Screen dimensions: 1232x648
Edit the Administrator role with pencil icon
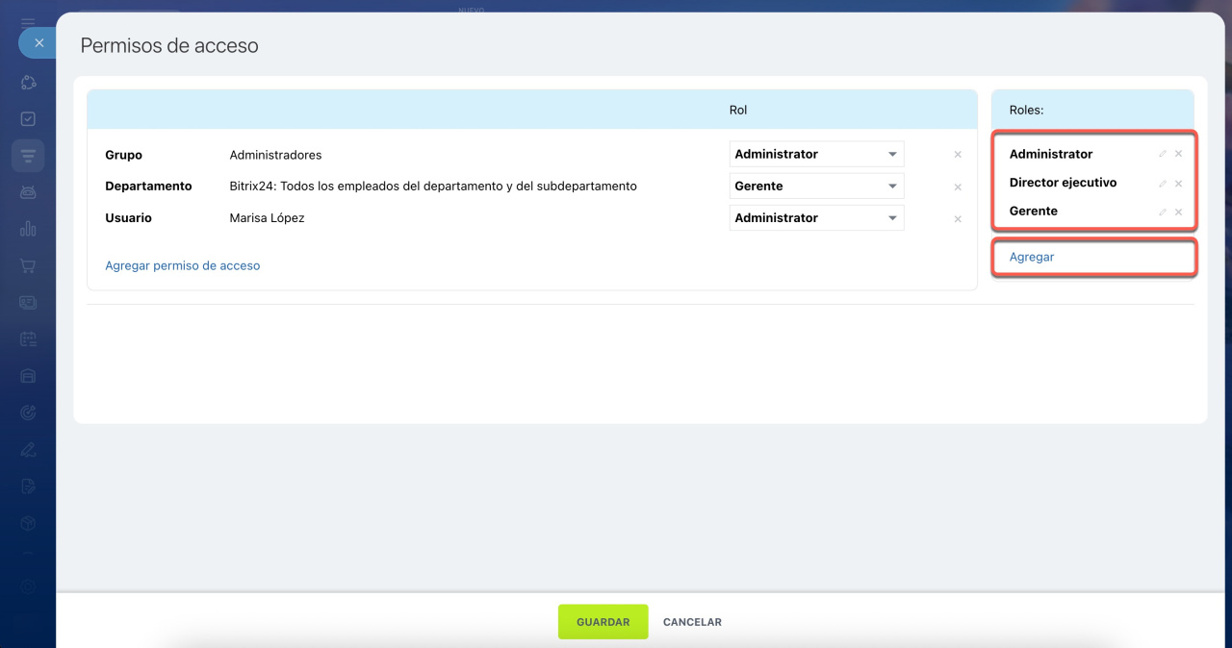pyautogui.click(x=1162, y=154)
